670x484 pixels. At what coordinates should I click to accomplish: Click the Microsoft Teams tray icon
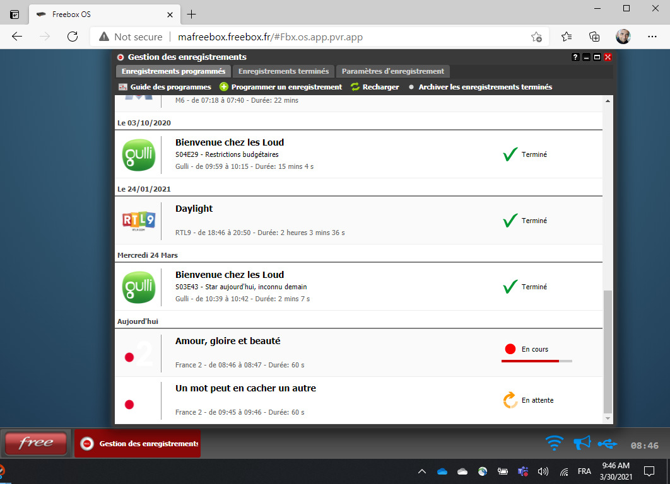click(522, 471)
